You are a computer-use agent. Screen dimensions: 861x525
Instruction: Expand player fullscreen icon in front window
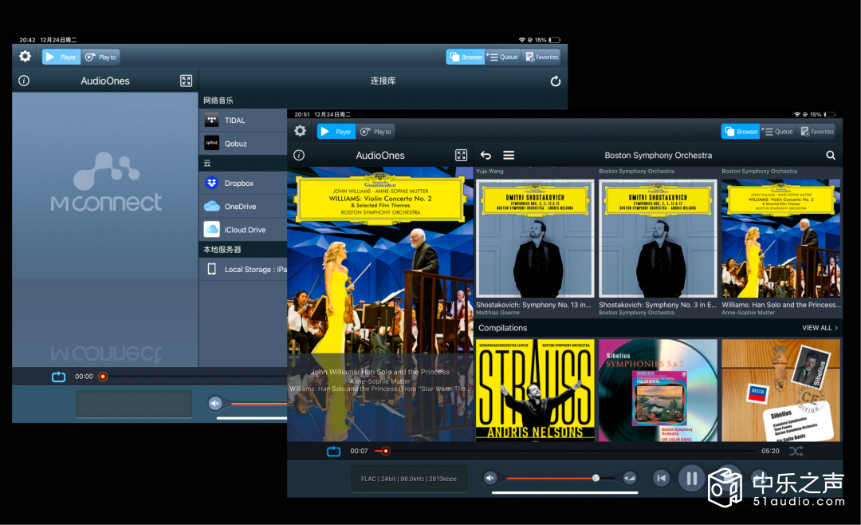point(462,155)
